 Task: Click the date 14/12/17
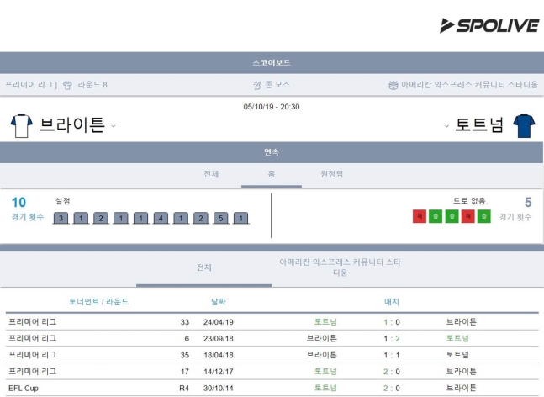[x=219, y=372]
